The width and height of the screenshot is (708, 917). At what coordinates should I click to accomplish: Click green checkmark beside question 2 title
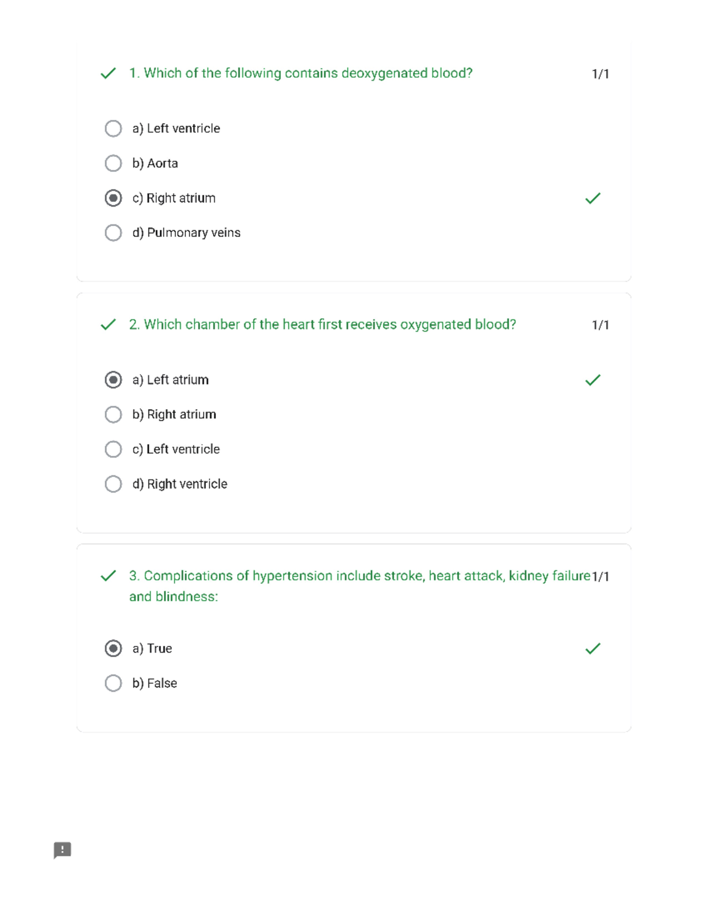pyautogui.click(x=108, y=325)
